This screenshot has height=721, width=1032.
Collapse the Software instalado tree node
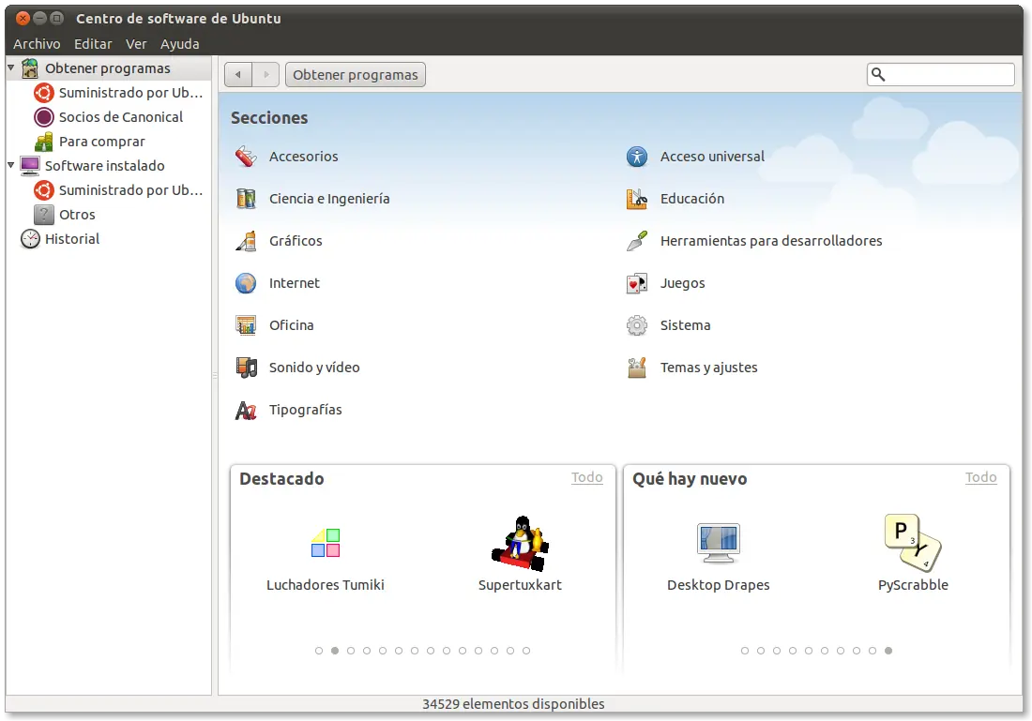(10, 164)
